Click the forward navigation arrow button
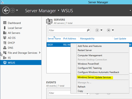This screenshot has width=132, height=99. pos(12,11)
